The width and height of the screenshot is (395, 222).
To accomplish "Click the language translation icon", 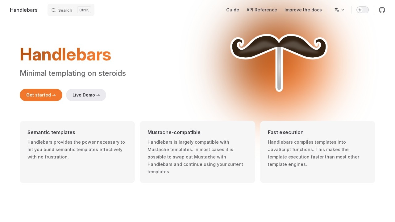I will (337, 10).
